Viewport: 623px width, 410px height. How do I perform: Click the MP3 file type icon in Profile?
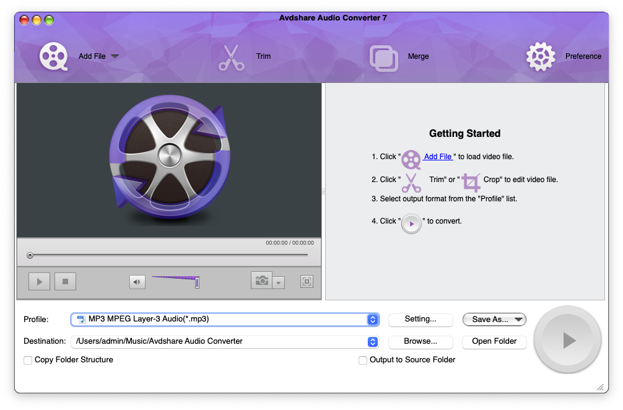coord(81,320)
